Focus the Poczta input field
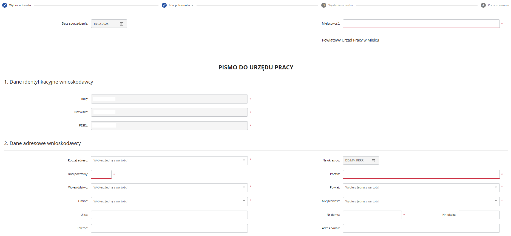 (421, 174)
